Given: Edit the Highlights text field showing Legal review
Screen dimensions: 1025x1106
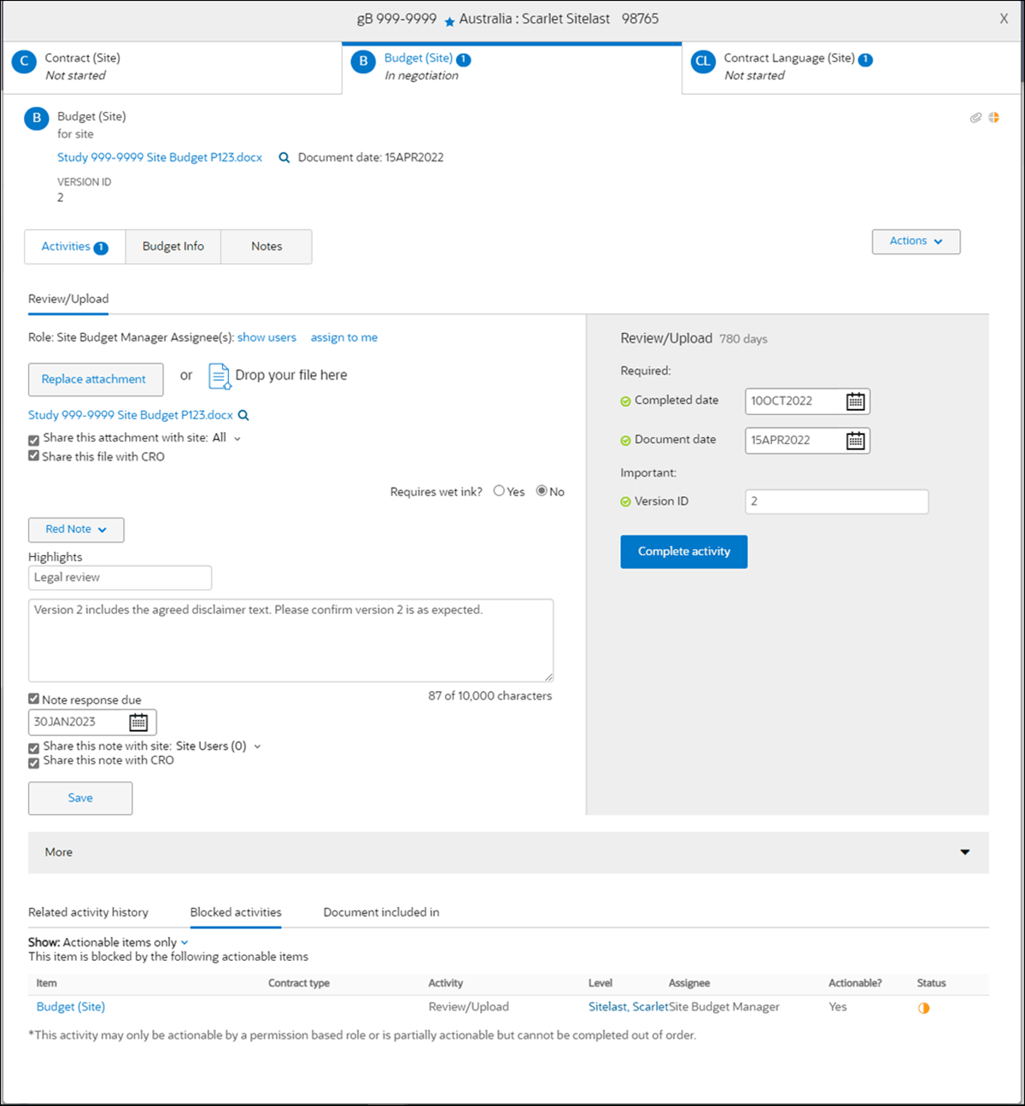Looking at the screenshot, I should tap(120, 577).
